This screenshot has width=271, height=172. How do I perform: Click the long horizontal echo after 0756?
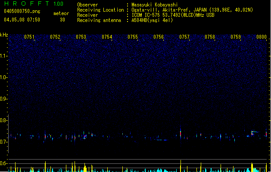(162, 140)
